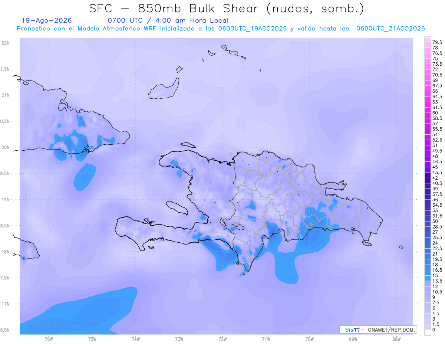Select the date label '19-Ago-2026'
This screenshot has height=344, width=445.
point(47,20)
